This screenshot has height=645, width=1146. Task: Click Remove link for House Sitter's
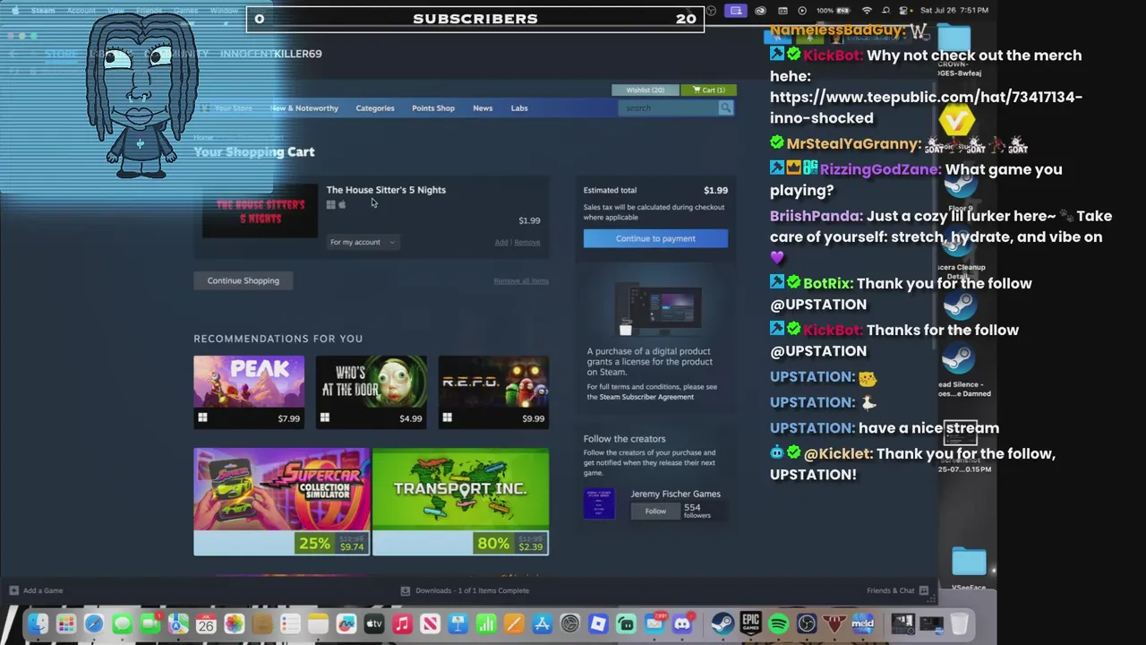(527, 242)
